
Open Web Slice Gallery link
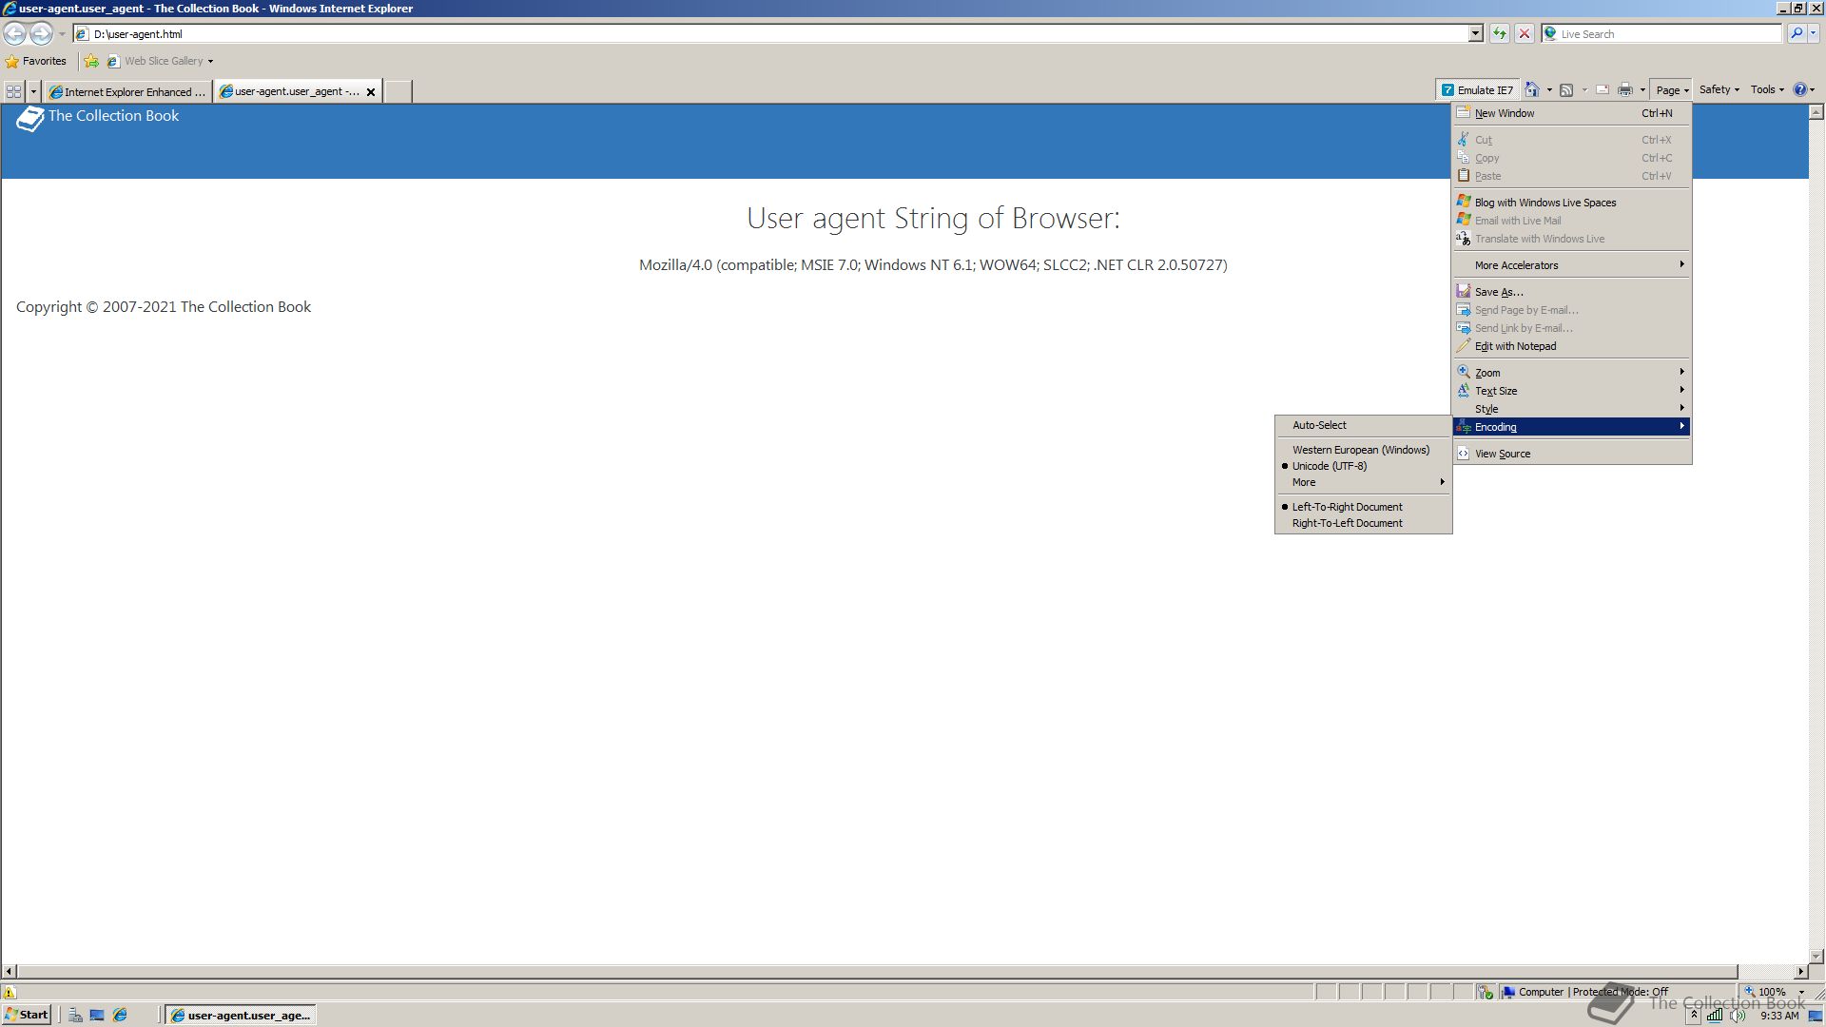(x=160, y=61)
